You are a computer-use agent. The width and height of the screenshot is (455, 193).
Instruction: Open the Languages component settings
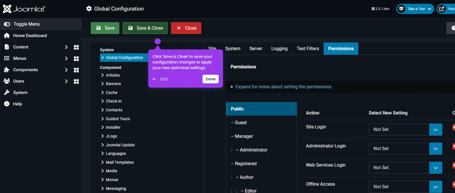pos(116,153)
